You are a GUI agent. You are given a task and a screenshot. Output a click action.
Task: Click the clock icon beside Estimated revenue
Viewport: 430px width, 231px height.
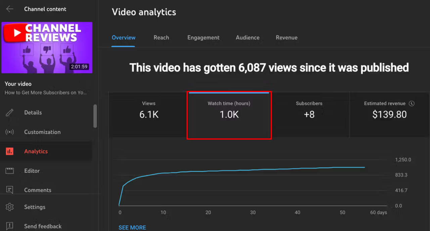(x=412, y=104)
